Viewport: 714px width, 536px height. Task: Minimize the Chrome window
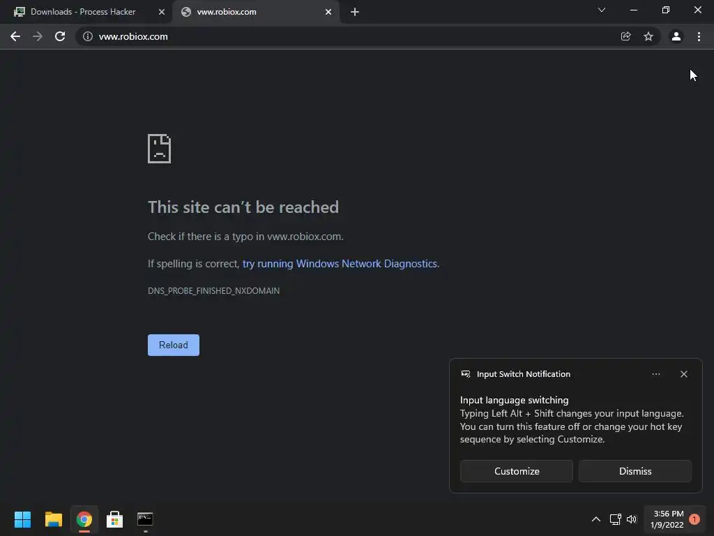pos(634,10)
